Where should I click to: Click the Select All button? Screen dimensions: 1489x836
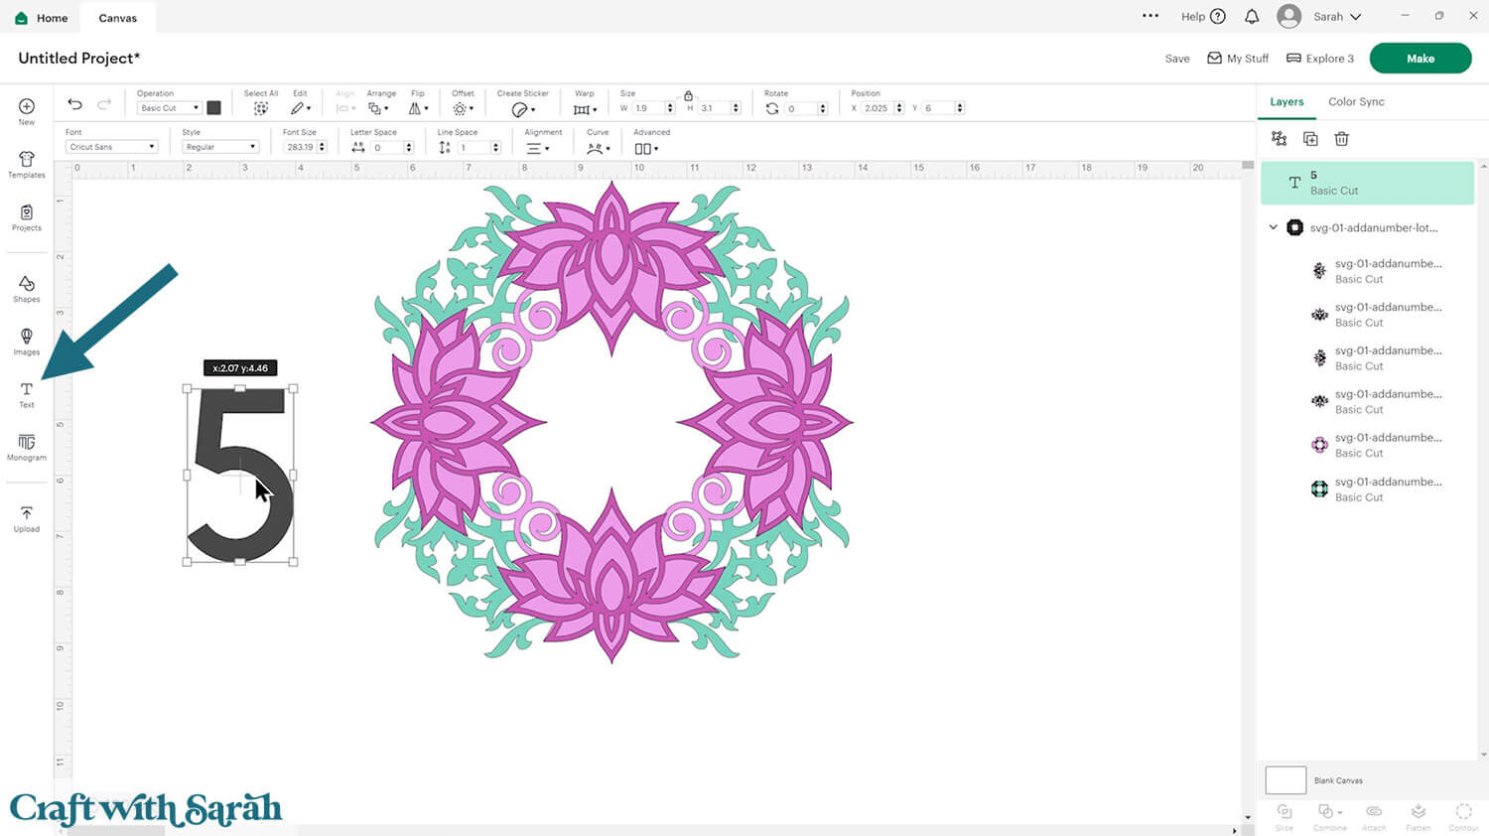(x=260, y=108)
